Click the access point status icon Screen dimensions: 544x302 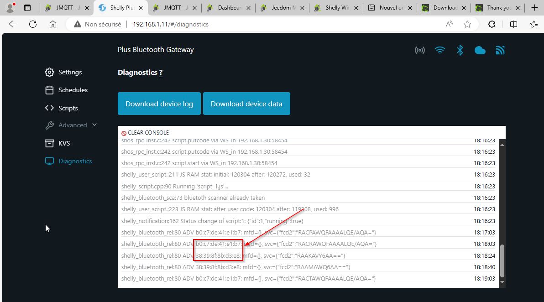pos(420,50)
